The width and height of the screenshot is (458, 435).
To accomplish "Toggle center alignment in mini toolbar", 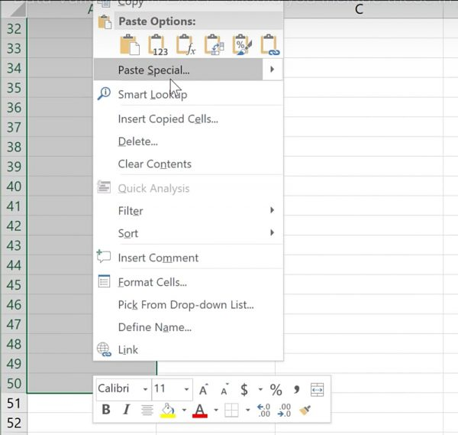I will (147, 411).
